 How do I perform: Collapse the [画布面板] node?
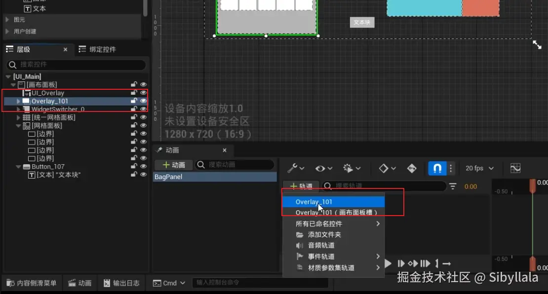13,84
